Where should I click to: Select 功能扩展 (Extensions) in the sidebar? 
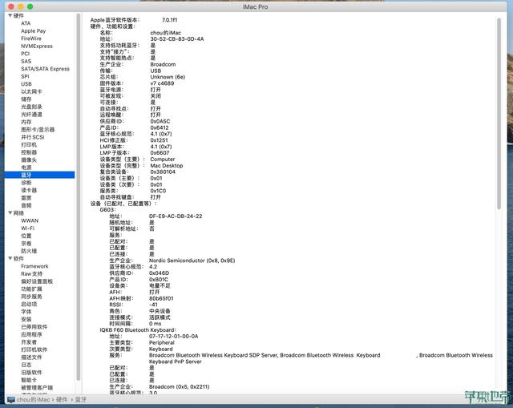[x=31, y=289]
